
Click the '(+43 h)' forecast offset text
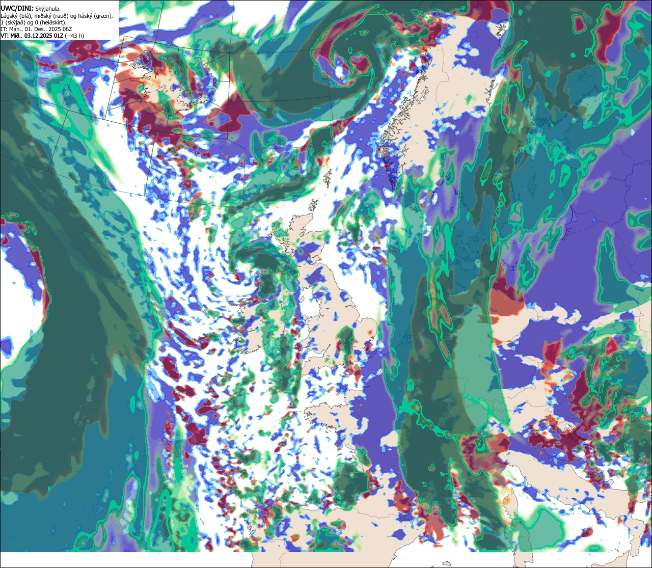[x=74, y=36]
